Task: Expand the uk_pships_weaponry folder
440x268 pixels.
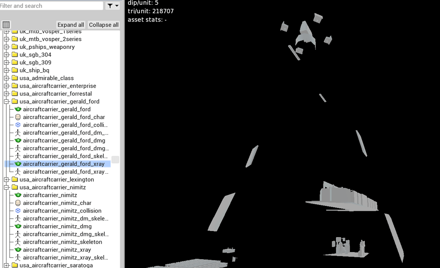Action: click(x=7, y=47)
